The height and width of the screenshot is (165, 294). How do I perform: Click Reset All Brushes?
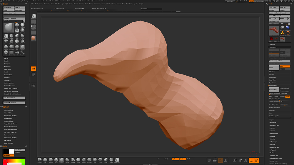click(14, 103)
